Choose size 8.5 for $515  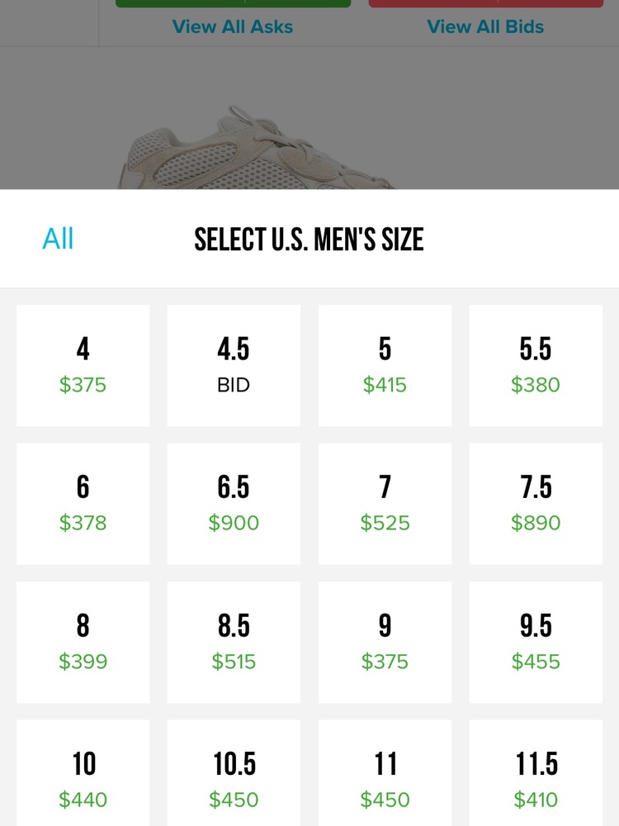pyautogui.click(x=234, y=642)
